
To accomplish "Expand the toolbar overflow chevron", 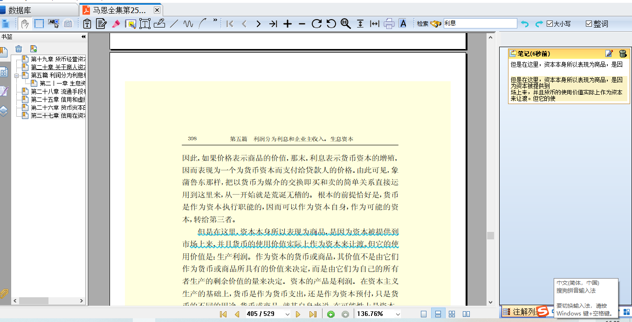I will click(x=215, y=20).
